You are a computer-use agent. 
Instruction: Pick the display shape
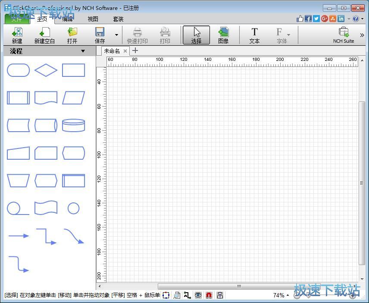pyautogui.click(x=73, y=153)
